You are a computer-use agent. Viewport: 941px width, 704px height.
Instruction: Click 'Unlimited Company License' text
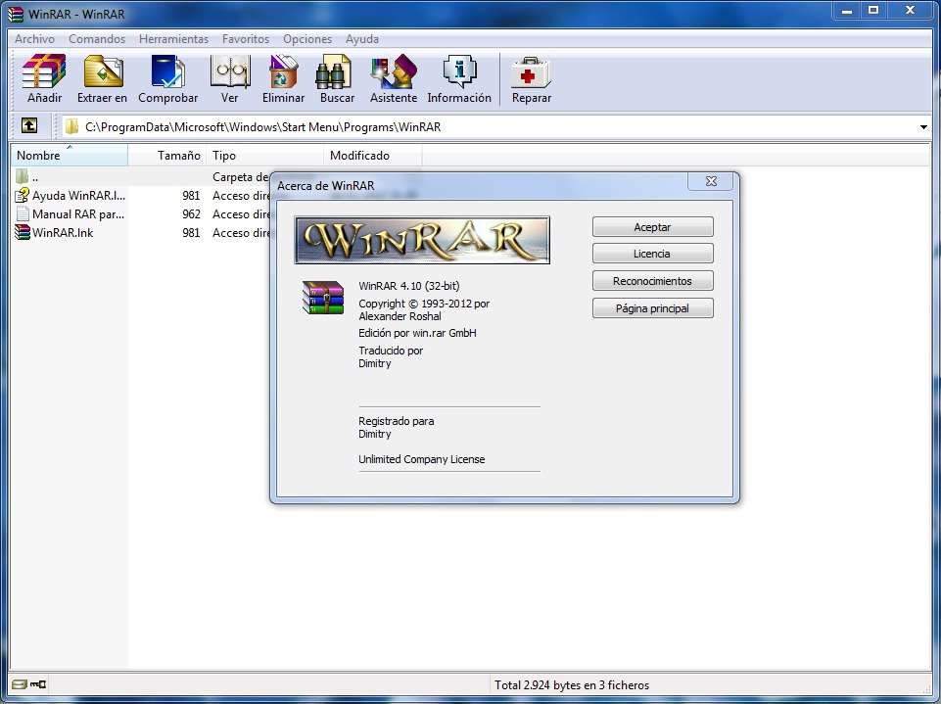pyautogui.click(x=422, y=459)
